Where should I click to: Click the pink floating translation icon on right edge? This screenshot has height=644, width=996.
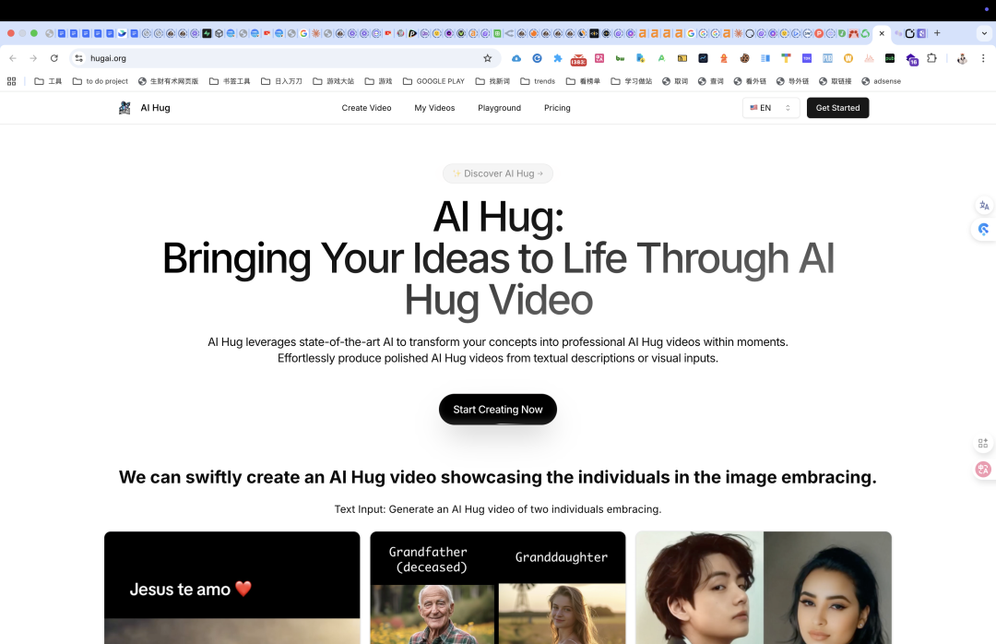983,470
